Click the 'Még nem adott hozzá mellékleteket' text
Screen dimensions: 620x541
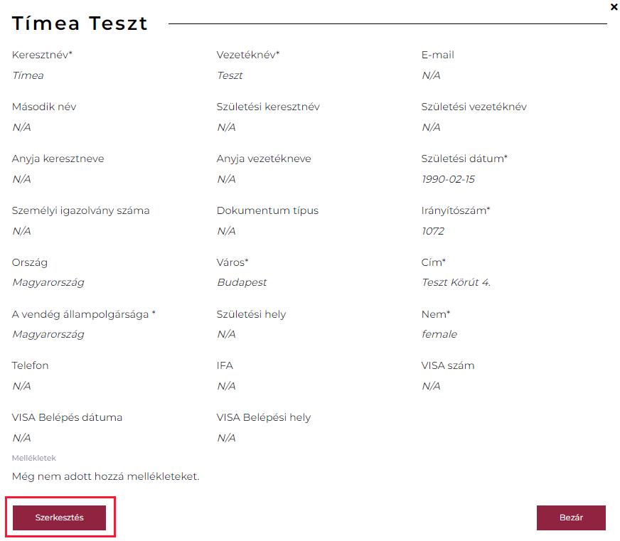point(105,476)
